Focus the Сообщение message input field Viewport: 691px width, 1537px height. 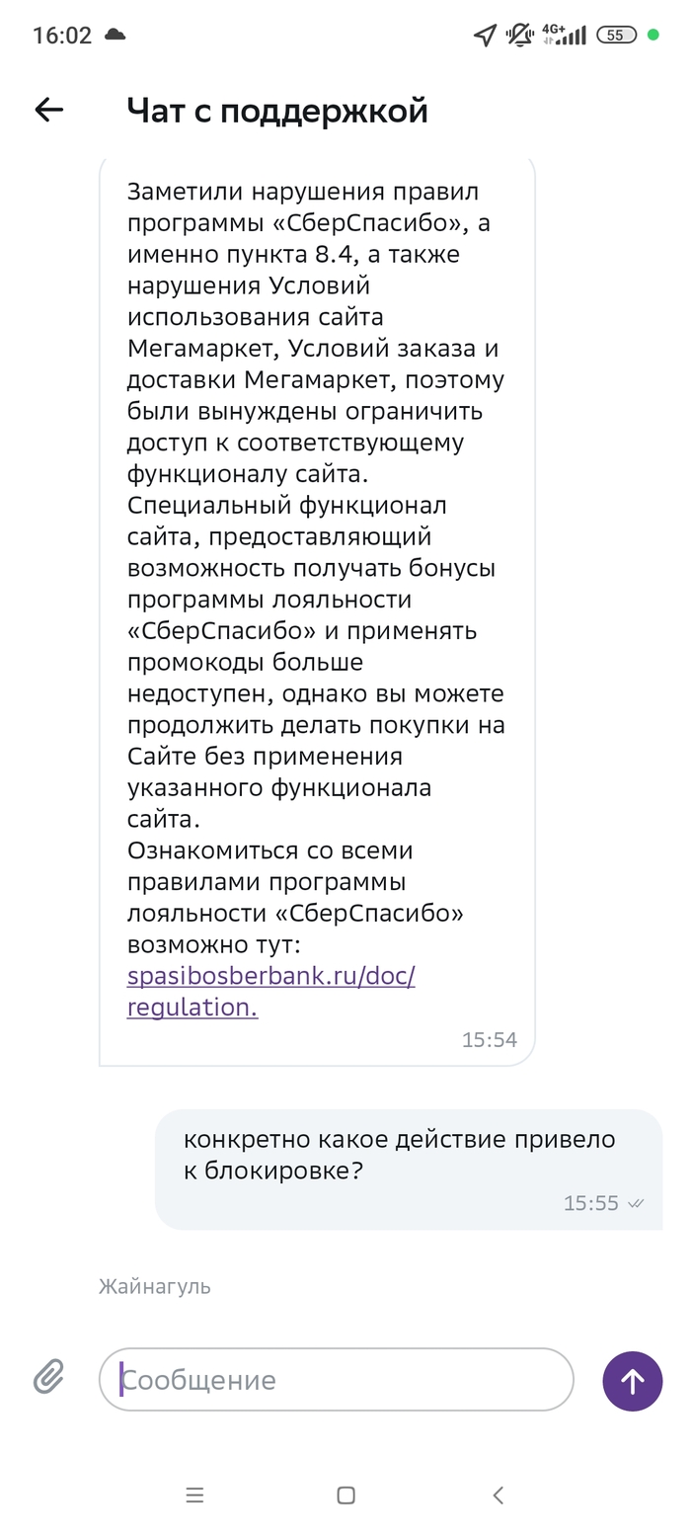point(336,1379)
